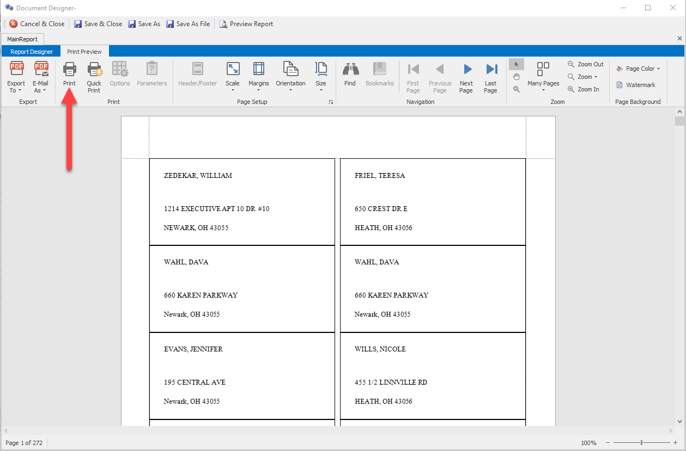The image size is (686, 451).
Task: Click the Bookmarks icon
Action: [380, 69]
